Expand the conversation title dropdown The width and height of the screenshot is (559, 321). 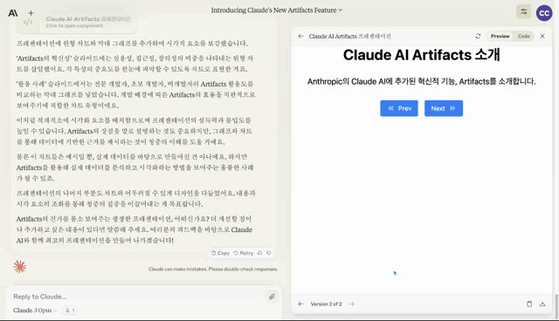pos(276,10)
